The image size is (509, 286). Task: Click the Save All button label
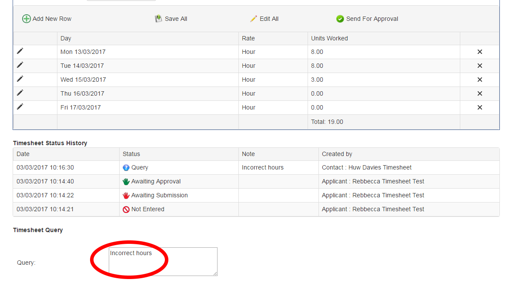[176, 19]
